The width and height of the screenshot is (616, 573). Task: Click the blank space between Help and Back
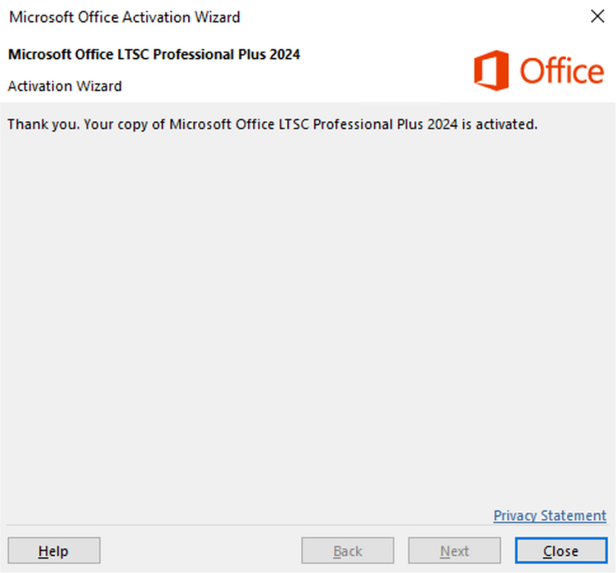(201, 550)
